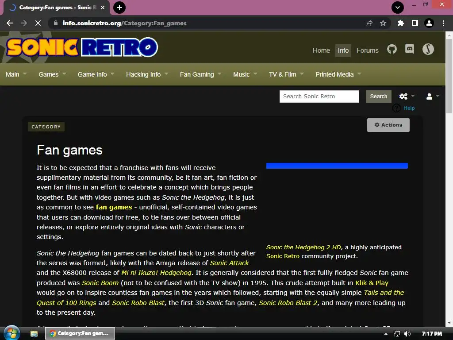Image resolution: width=453 pixels, height=340 pixels.
Task: Share this page via the share icon
Action: coord(369,23)
